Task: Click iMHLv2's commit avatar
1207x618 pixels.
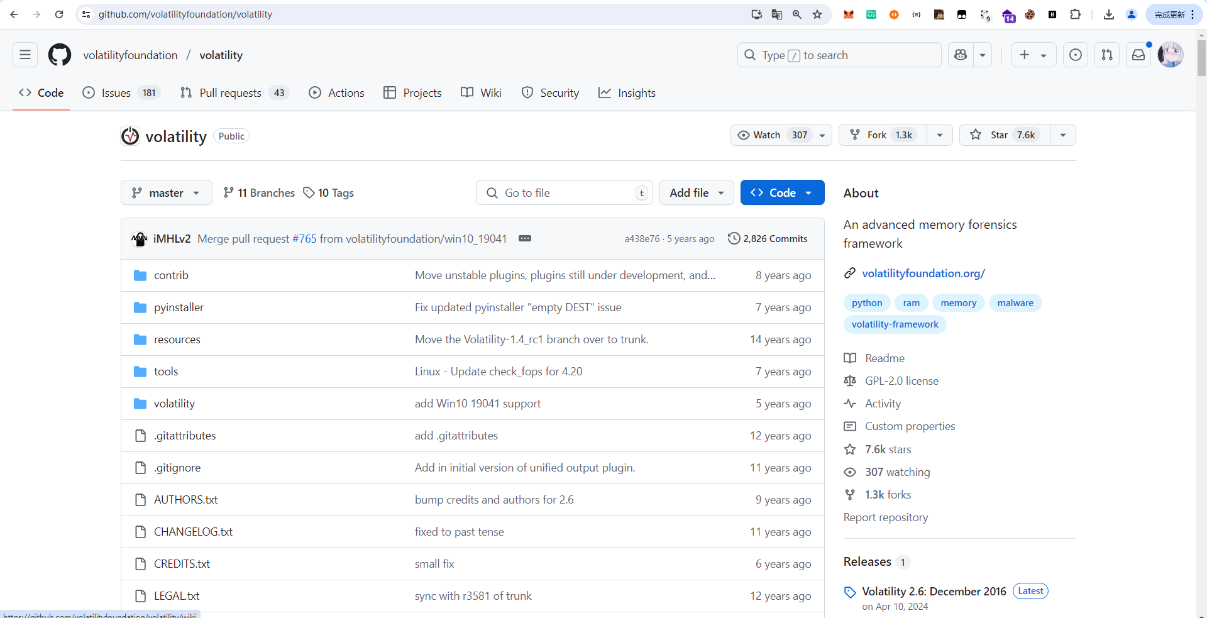Action: point(139,239)
